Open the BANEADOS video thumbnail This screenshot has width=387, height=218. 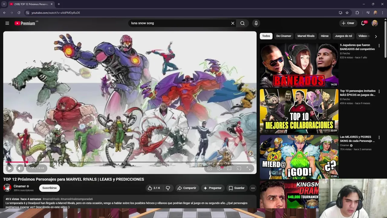click(299, 65)
